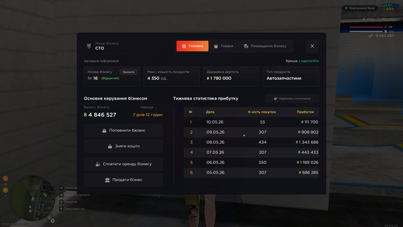Select the row dated 10.05.26
Image resolution: width=403 pixels, height=227 pixels.
(x=251, y=122)
